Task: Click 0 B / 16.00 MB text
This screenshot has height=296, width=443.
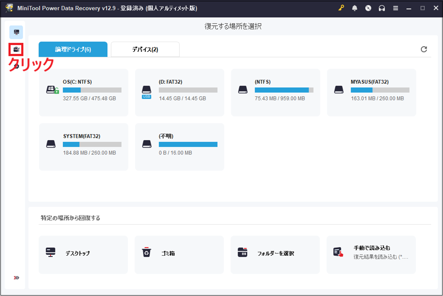Action: coord(175,153)
